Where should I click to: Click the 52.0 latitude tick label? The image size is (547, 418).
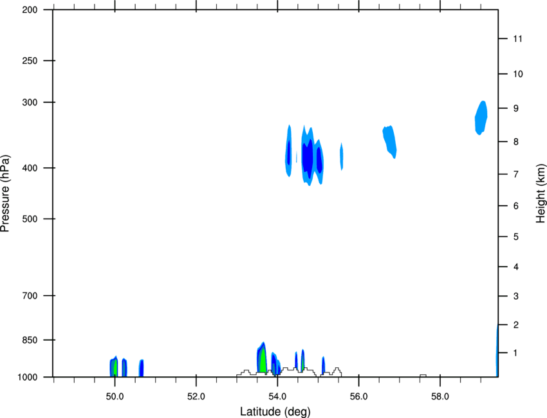point(196,397)
